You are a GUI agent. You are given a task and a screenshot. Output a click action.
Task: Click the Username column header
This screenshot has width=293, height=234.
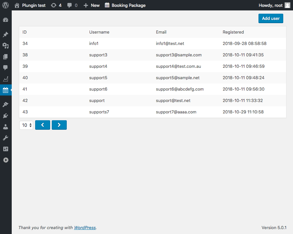coord(99,32)
